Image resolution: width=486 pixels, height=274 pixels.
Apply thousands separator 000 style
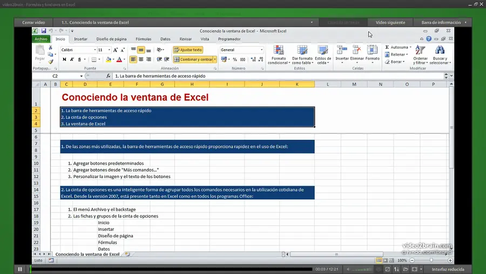click(x=242, y=59)
